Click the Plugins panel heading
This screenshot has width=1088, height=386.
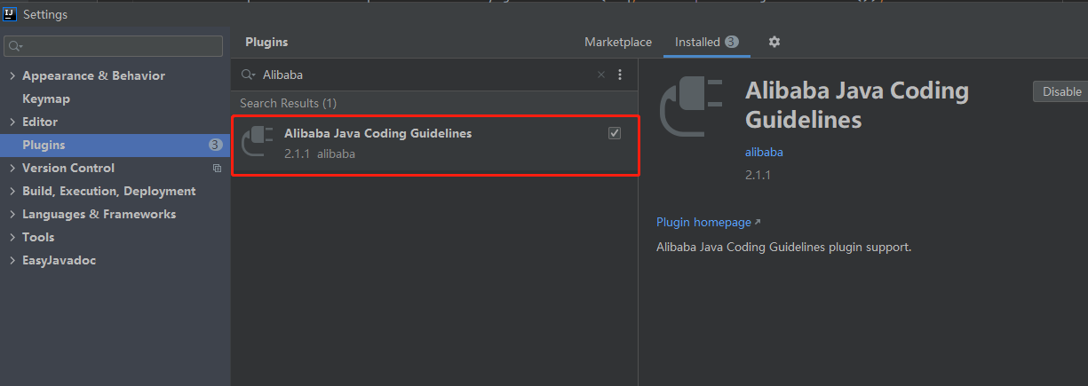266,42
